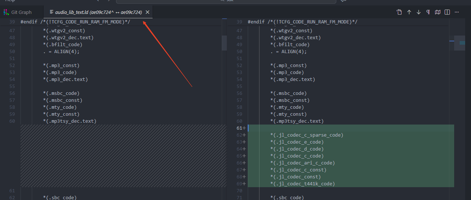Click *(.wtgv2_dec.text) in the right pane
Viewport: 471px width, 200px height.
[x=295, y=38]
